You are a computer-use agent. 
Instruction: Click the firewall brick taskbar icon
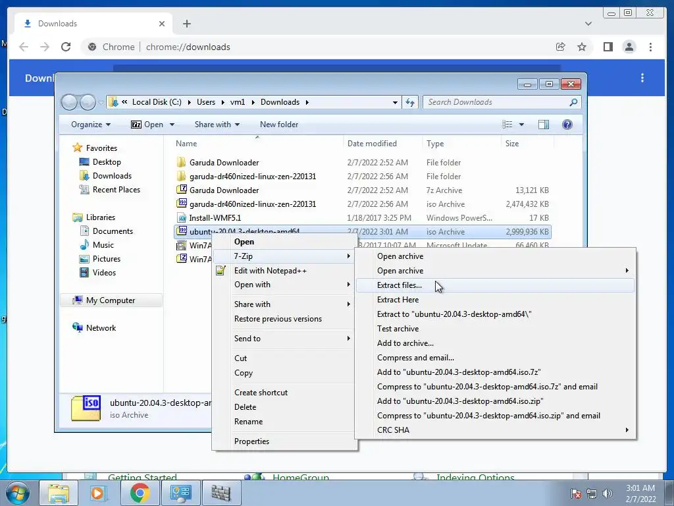point(221,493)
